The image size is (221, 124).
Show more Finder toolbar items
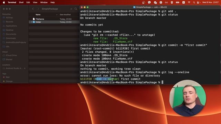pos(71,9)
